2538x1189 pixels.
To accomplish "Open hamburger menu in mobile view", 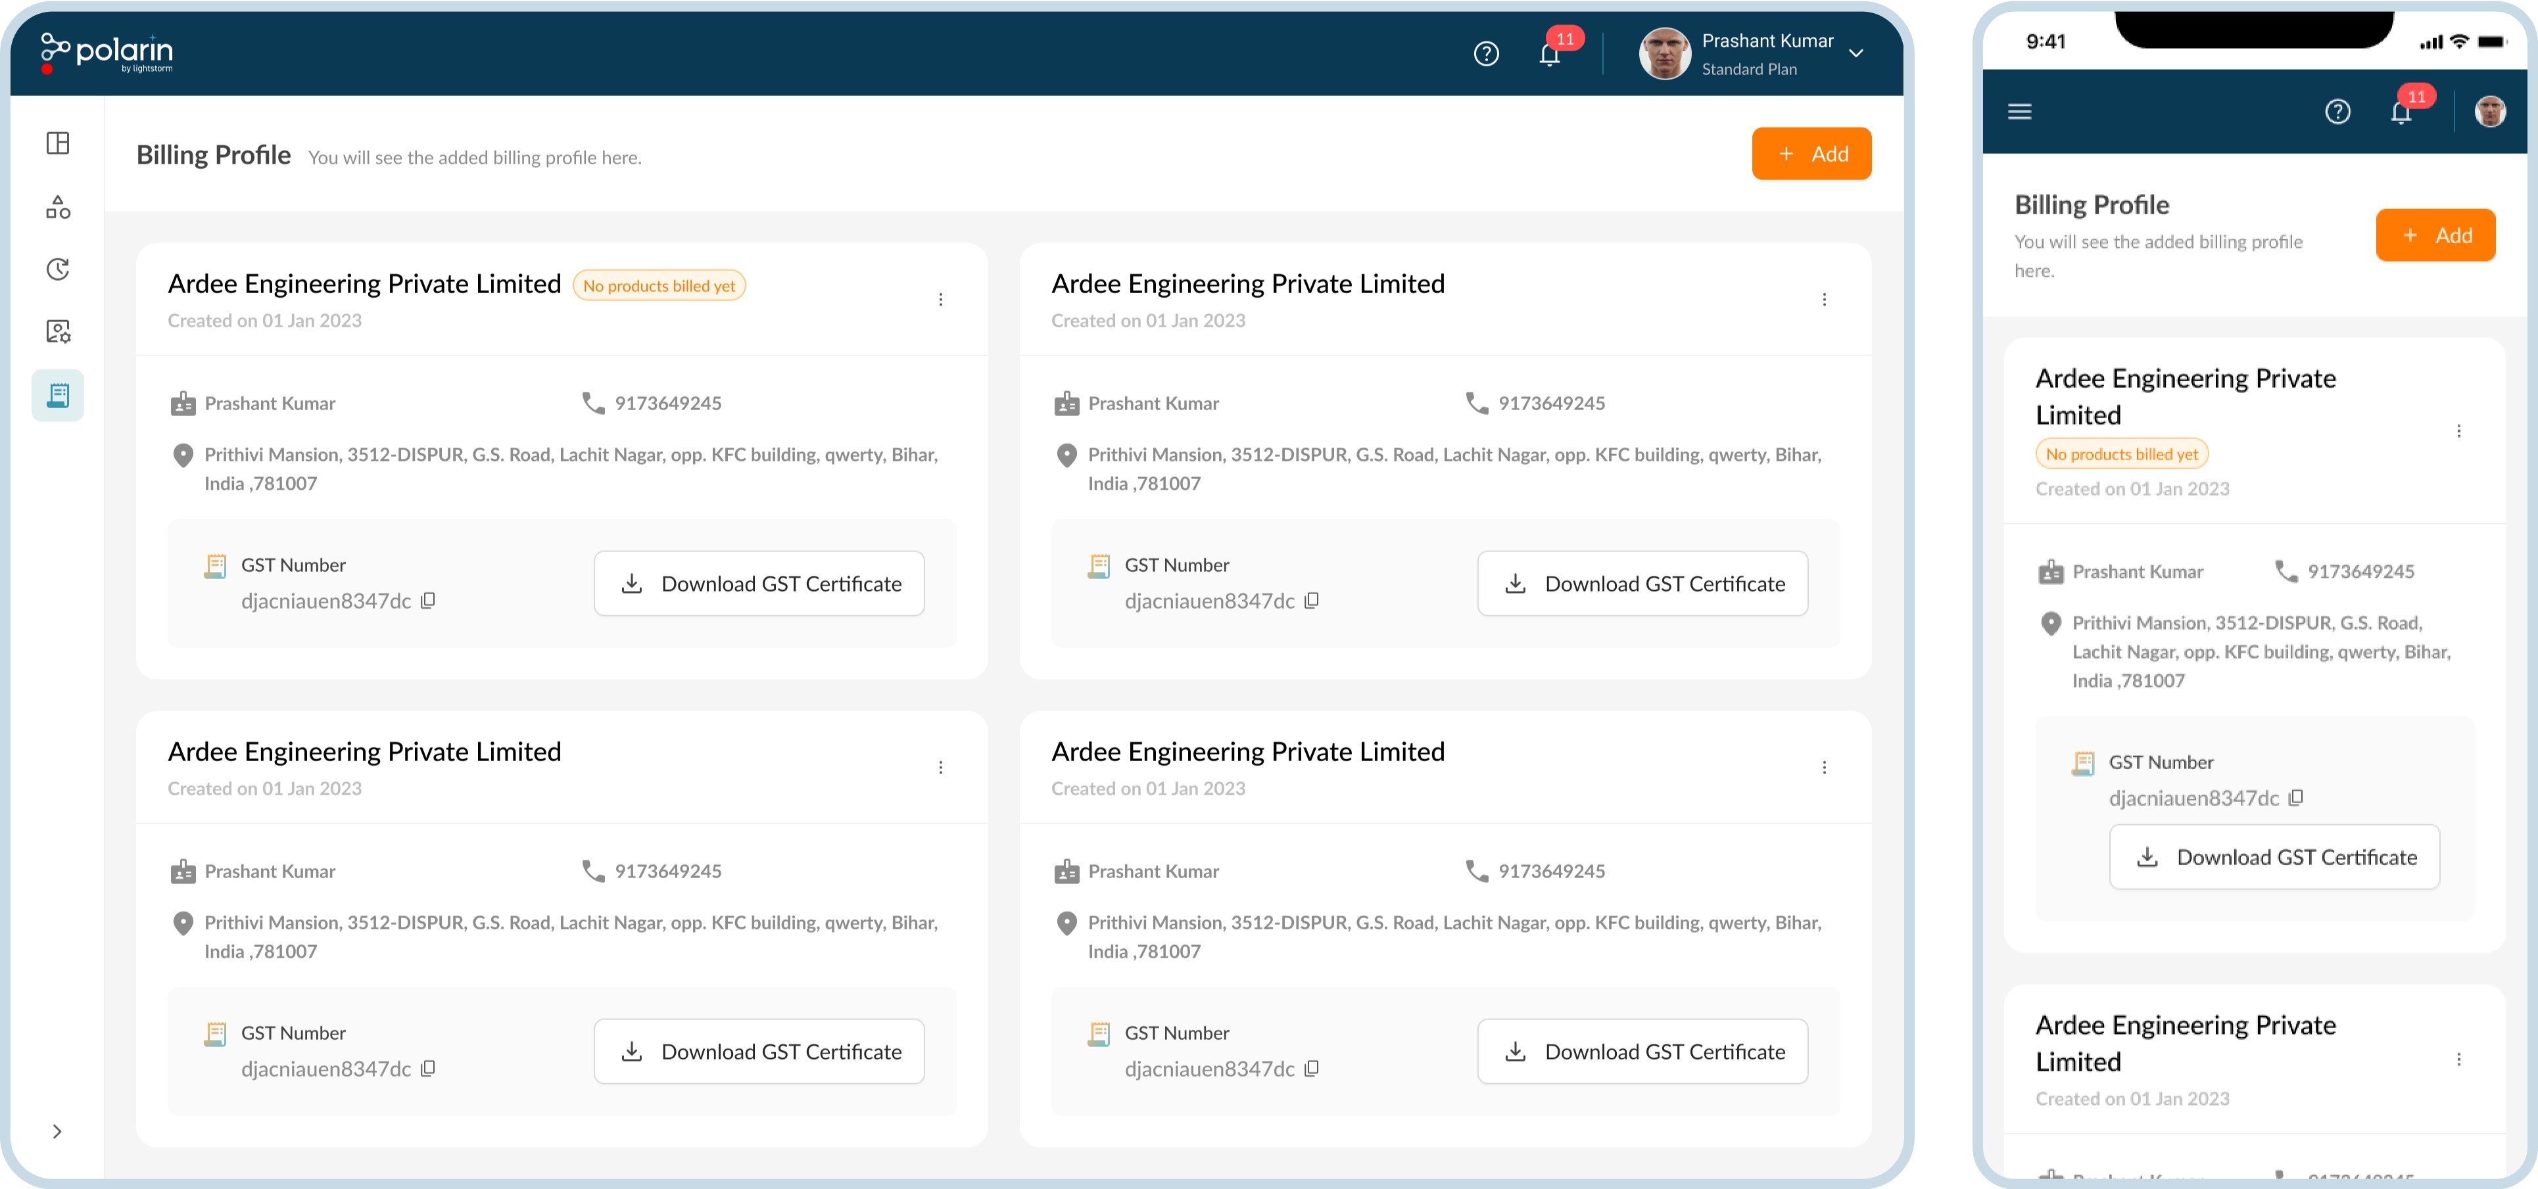I will (2020, 111).
